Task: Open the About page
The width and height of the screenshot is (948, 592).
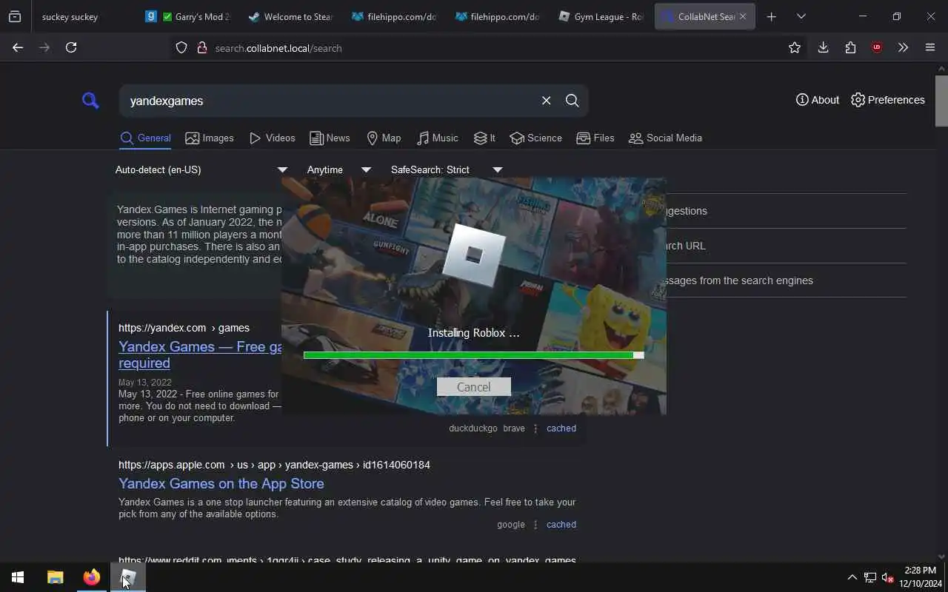Action: point(817,100)
